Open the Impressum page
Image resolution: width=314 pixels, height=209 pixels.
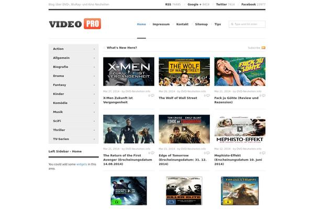[x=161, y=24]
